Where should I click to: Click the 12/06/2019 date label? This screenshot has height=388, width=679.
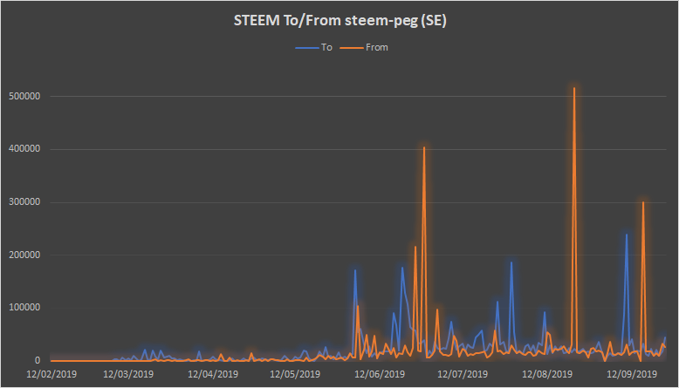[380, 374]
